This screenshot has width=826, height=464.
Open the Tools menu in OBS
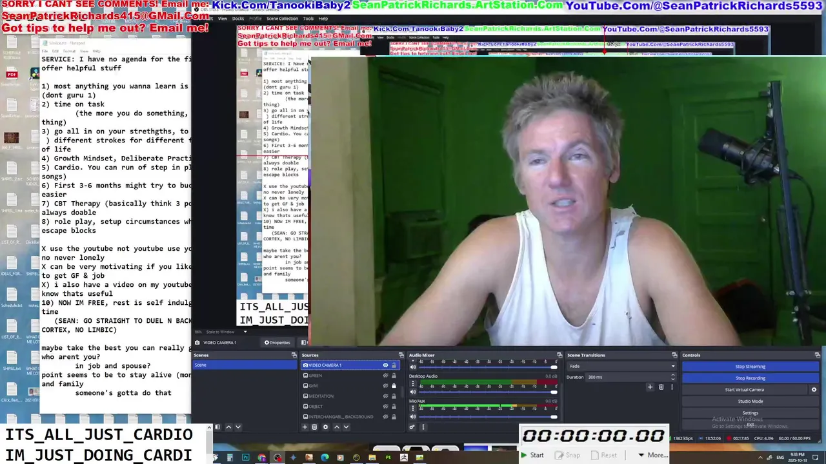(x=308, y=19)
